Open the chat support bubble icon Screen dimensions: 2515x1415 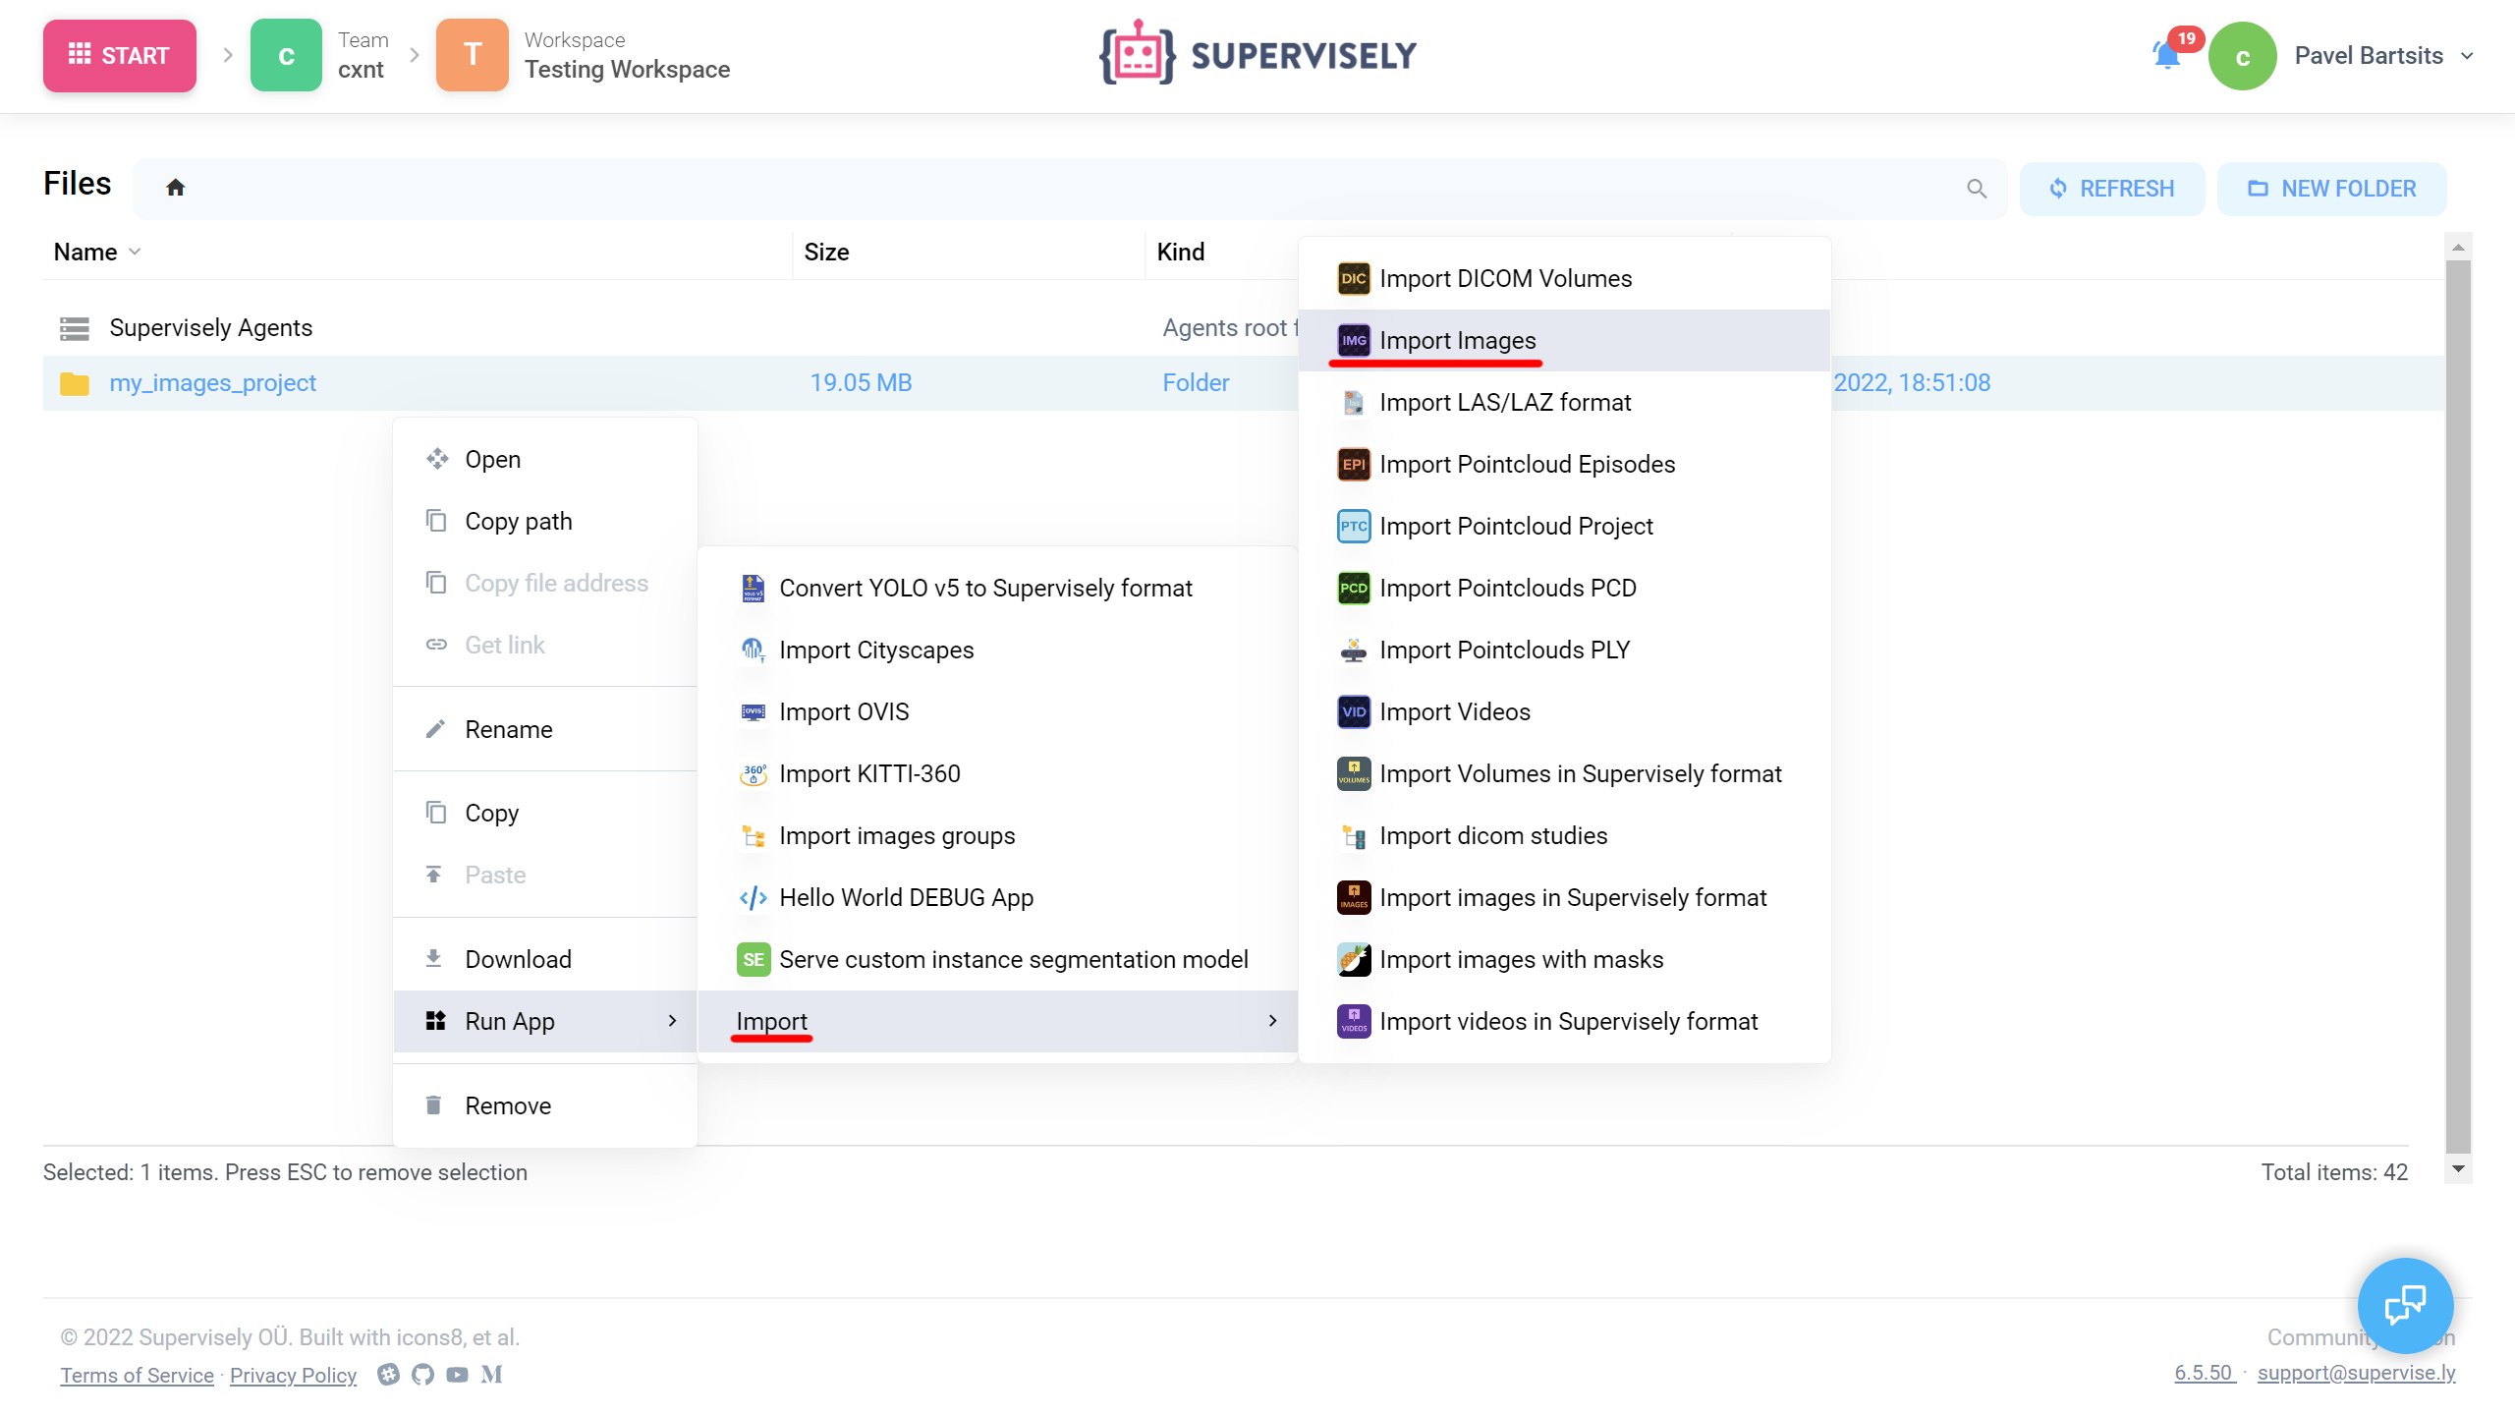(x=2404, y=1305)
